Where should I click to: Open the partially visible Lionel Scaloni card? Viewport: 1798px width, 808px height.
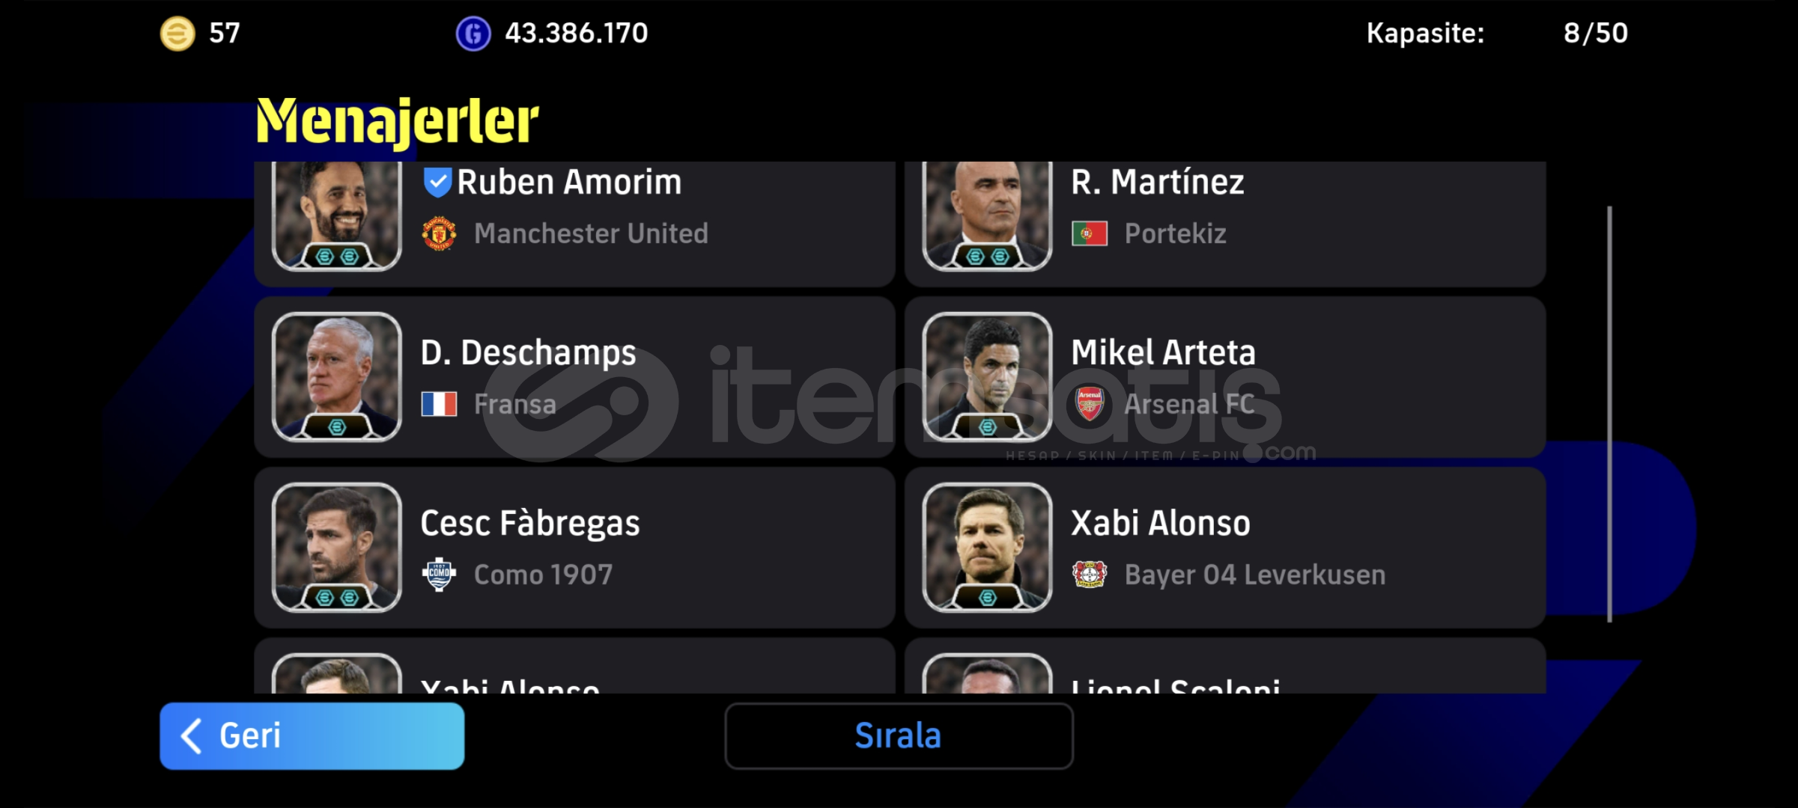[1225, 666]
